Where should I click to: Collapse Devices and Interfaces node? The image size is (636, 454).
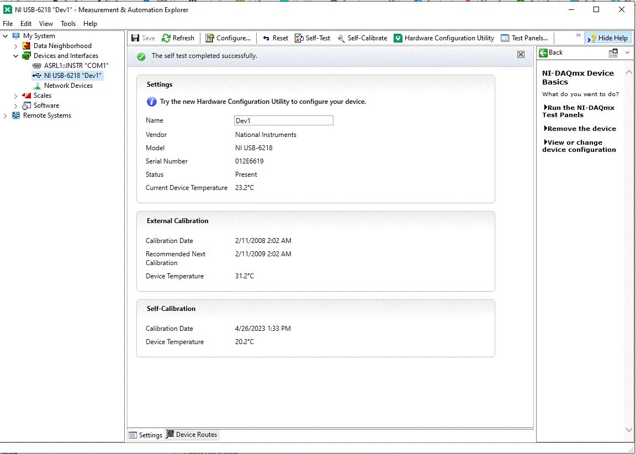tap(16, 56)
